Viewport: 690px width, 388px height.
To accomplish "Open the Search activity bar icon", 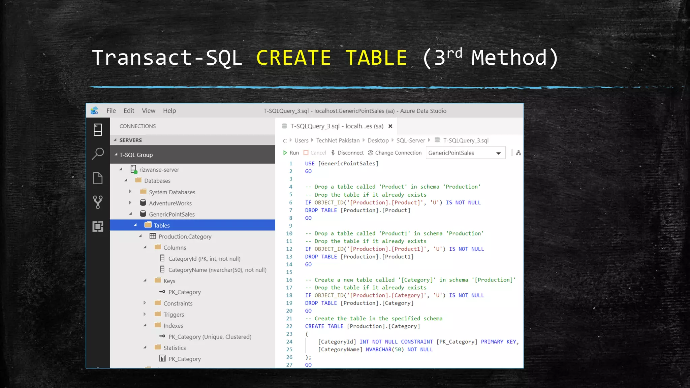I will [x=98, y=154].
